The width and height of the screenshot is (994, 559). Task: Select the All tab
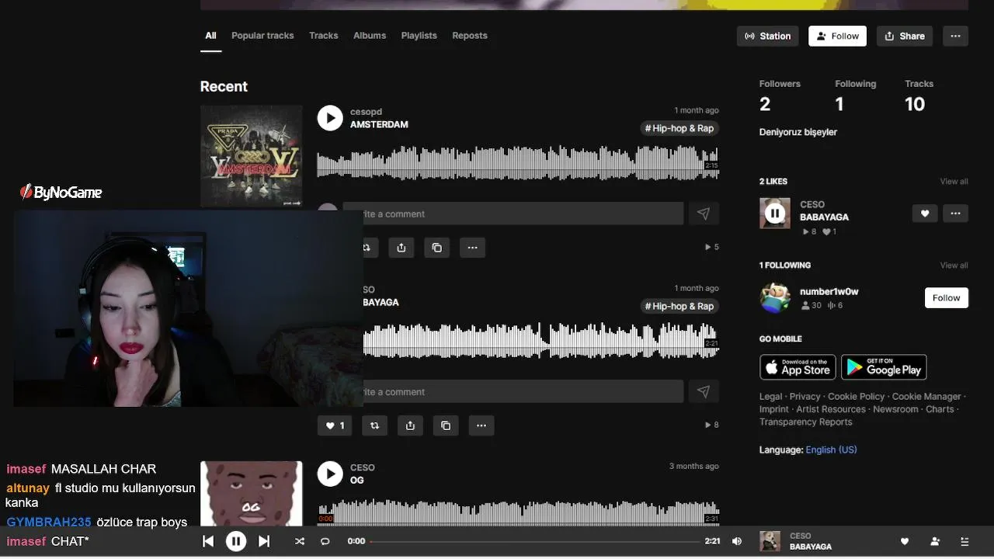(x=210, y=36)
